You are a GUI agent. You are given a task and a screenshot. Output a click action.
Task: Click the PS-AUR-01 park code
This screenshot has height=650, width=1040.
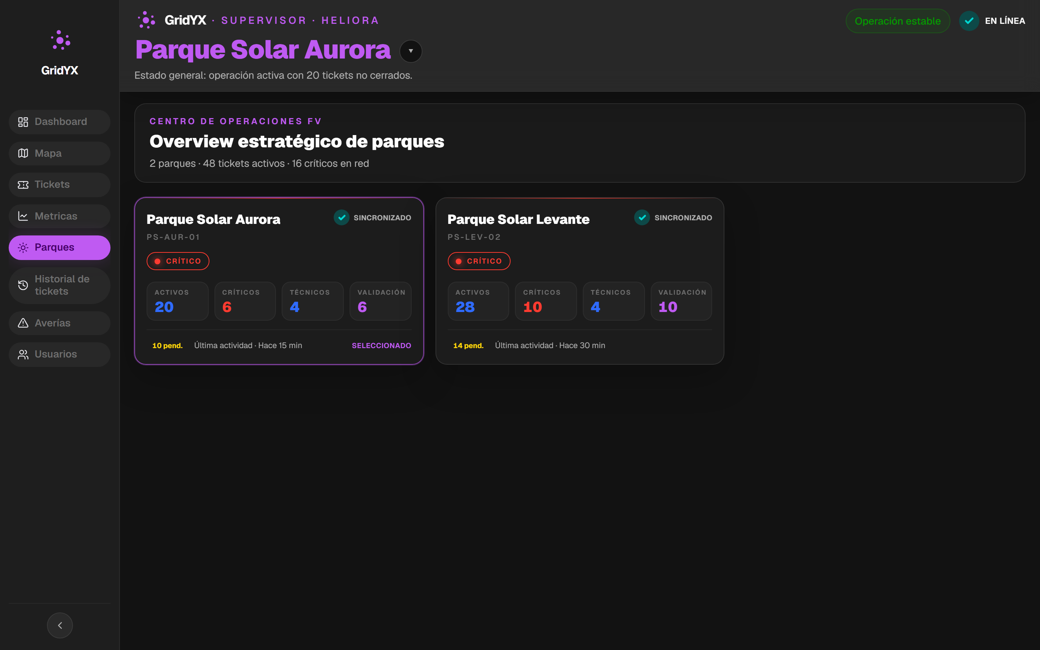tap(173, 237)
